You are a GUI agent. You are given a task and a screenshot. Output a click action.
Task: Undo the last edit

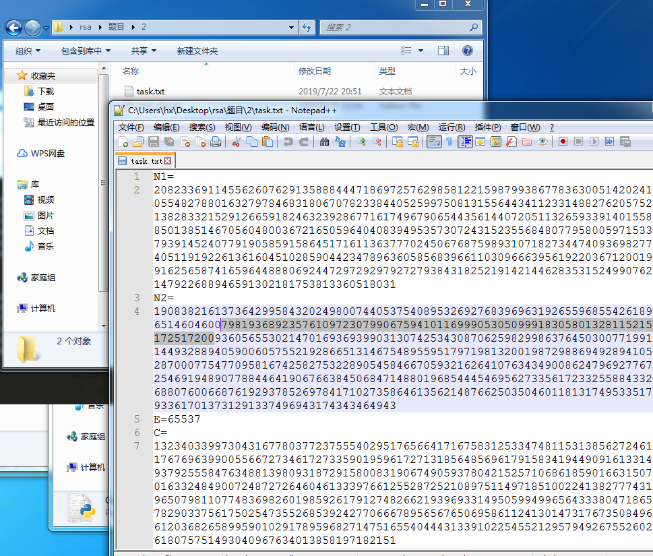[288, 142]
